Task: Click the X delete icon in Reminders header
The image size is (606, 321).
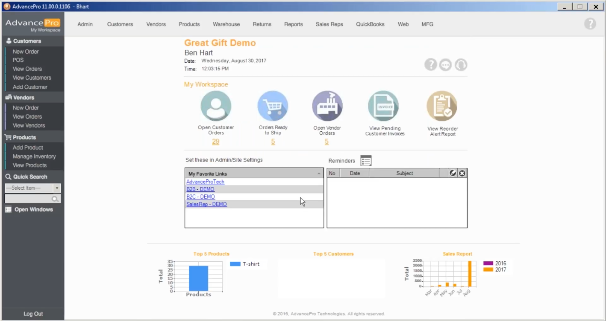Action: [x=462, y=173]
